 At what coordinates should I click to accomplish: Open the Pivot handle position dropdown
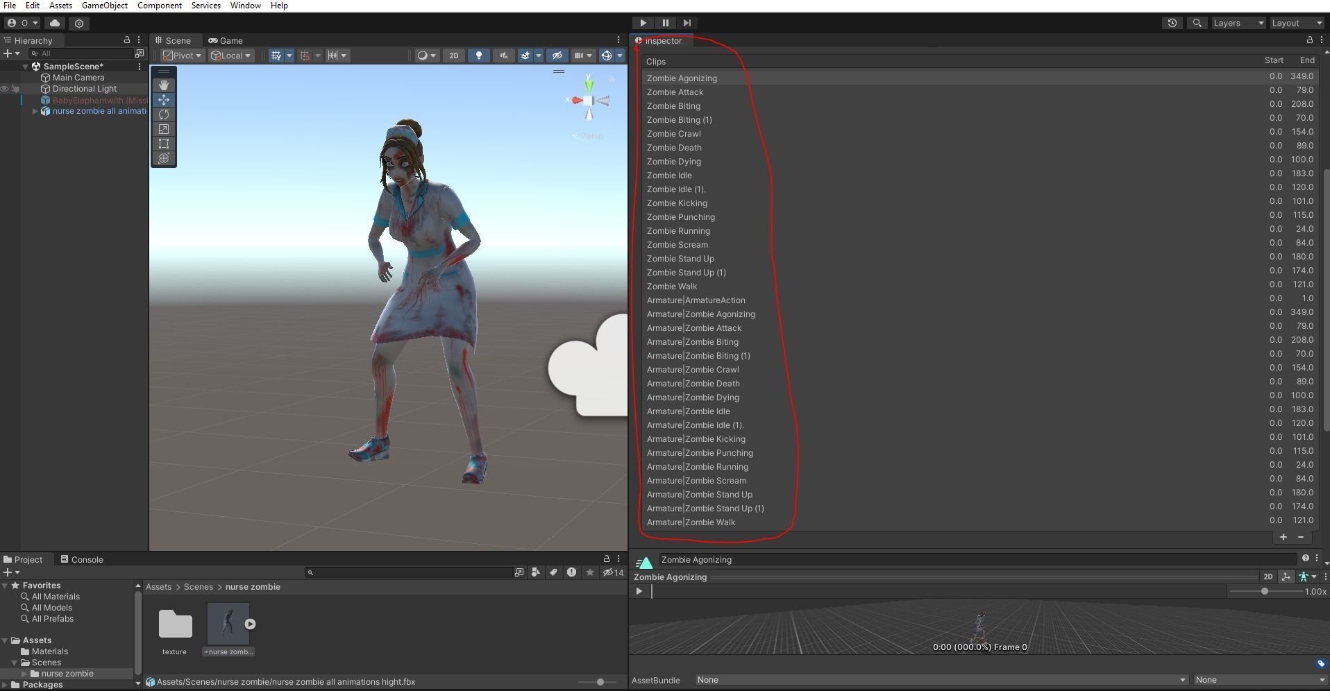tap(182, 56)
